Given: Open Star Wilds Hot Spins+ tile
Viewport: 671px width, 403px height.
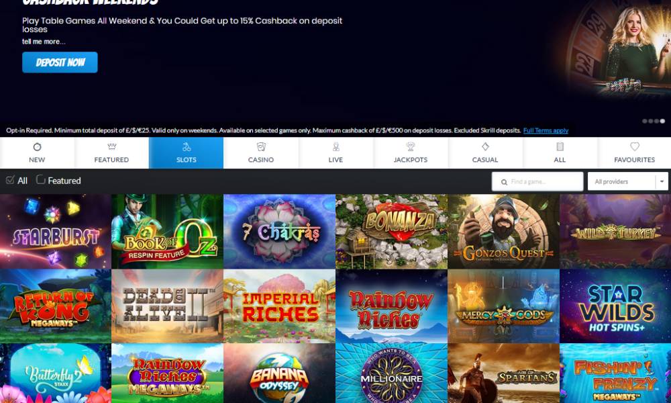Looking at the screenshot, I should (615, 306).
